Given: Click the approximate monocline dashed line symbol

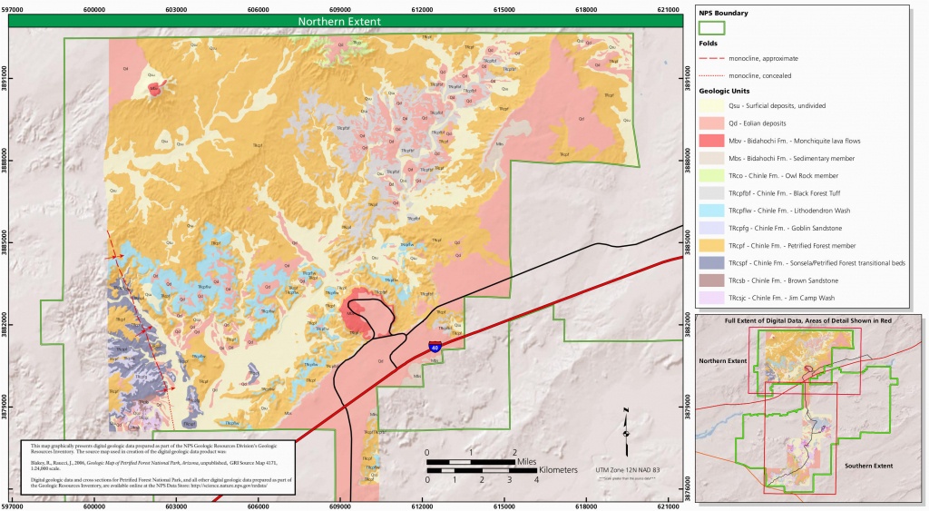Looking at the screenshot, I should [711, 58].
